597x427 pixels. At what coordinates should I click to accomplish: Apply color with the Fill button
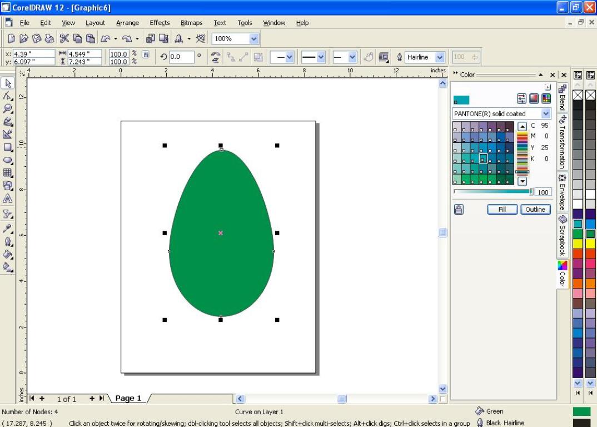click(502, 209)
